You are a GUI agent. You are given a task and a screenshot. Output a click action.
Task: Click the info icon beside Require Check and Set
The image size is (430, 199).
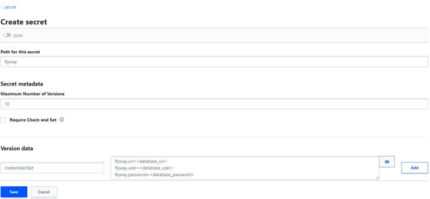pyautogui.click(x=61, y=120)
